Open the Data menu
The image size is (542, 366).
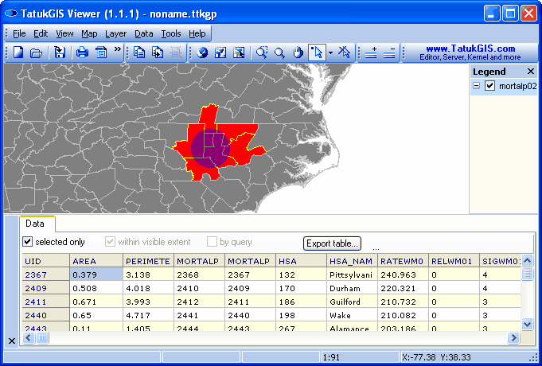click(144, 33)
